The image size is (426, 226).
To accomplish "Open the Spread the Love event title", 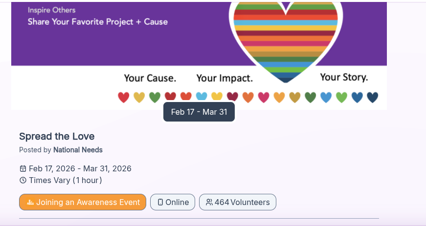I will point(57,136).
